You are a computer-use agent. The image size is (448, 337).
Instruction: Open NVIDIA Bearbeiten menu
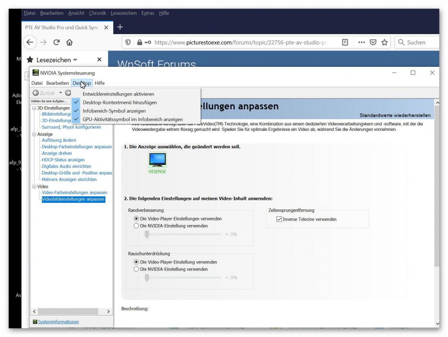57,83
